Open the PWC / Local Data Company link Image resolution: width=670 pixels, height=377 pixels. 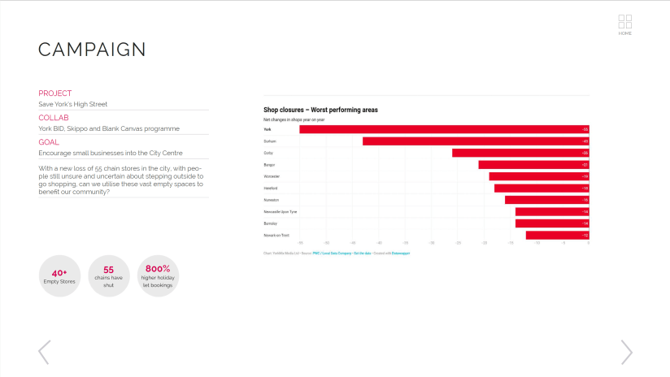pyautogui.click(x=330, y=253)
